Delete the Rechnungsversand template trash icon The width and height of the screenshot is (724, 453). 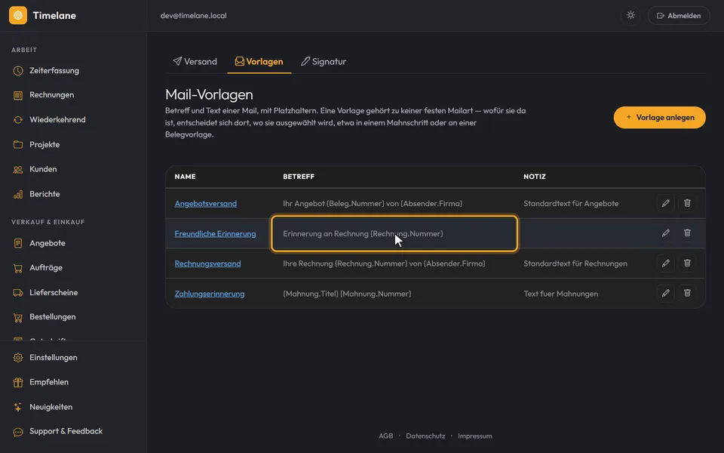point(687,263)
